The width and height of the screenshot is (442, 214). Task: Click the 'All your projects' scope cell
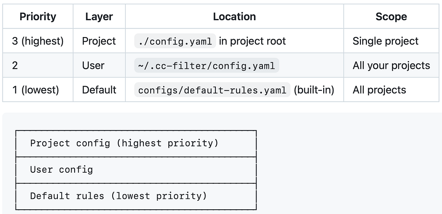[x=391, y=65]
